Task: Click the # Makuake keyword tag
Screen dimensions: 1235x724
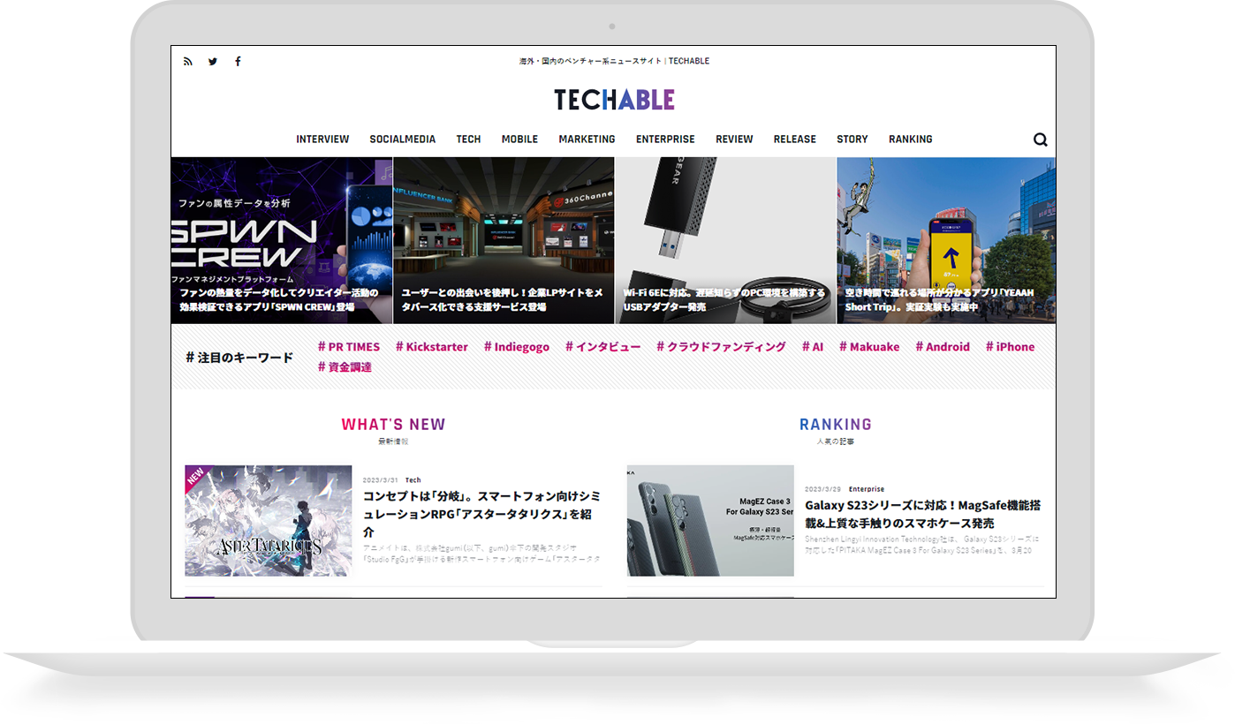Action: 869,347
